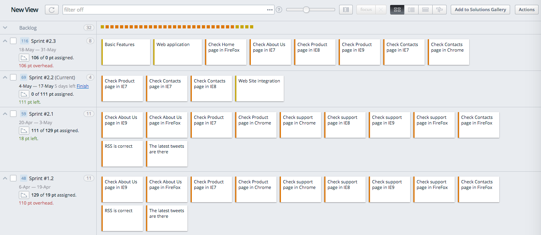541x235 pixels.
Task: Click the New View title
Action: point(25,10)
